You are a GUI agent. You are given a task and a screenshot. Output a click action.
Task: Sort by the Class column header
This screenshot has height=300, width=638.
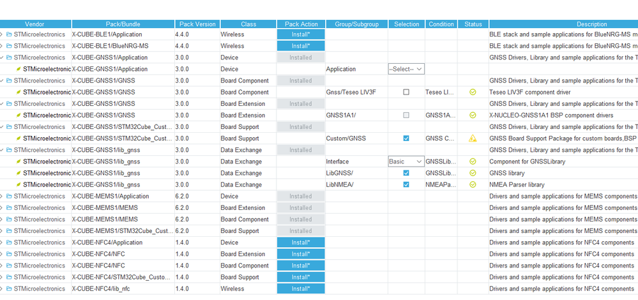[248, 24]
